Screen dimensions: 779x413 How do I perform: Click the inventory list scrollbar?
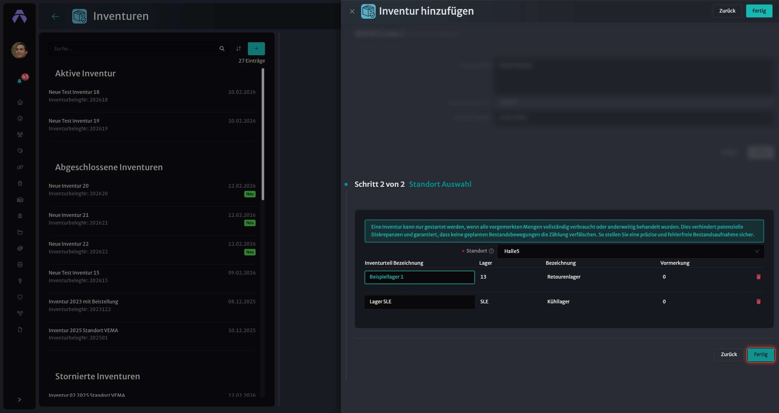click(x=263, y=134)
